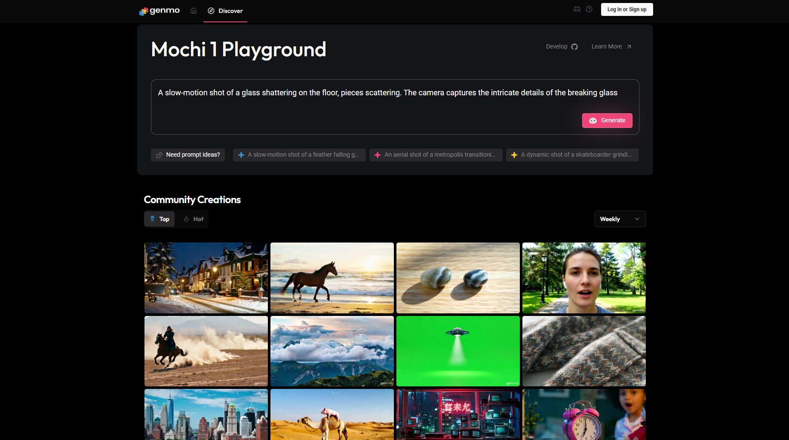The image size is (789, 440).
Task: Open Develop GitHub link
Action: [562, 47]
